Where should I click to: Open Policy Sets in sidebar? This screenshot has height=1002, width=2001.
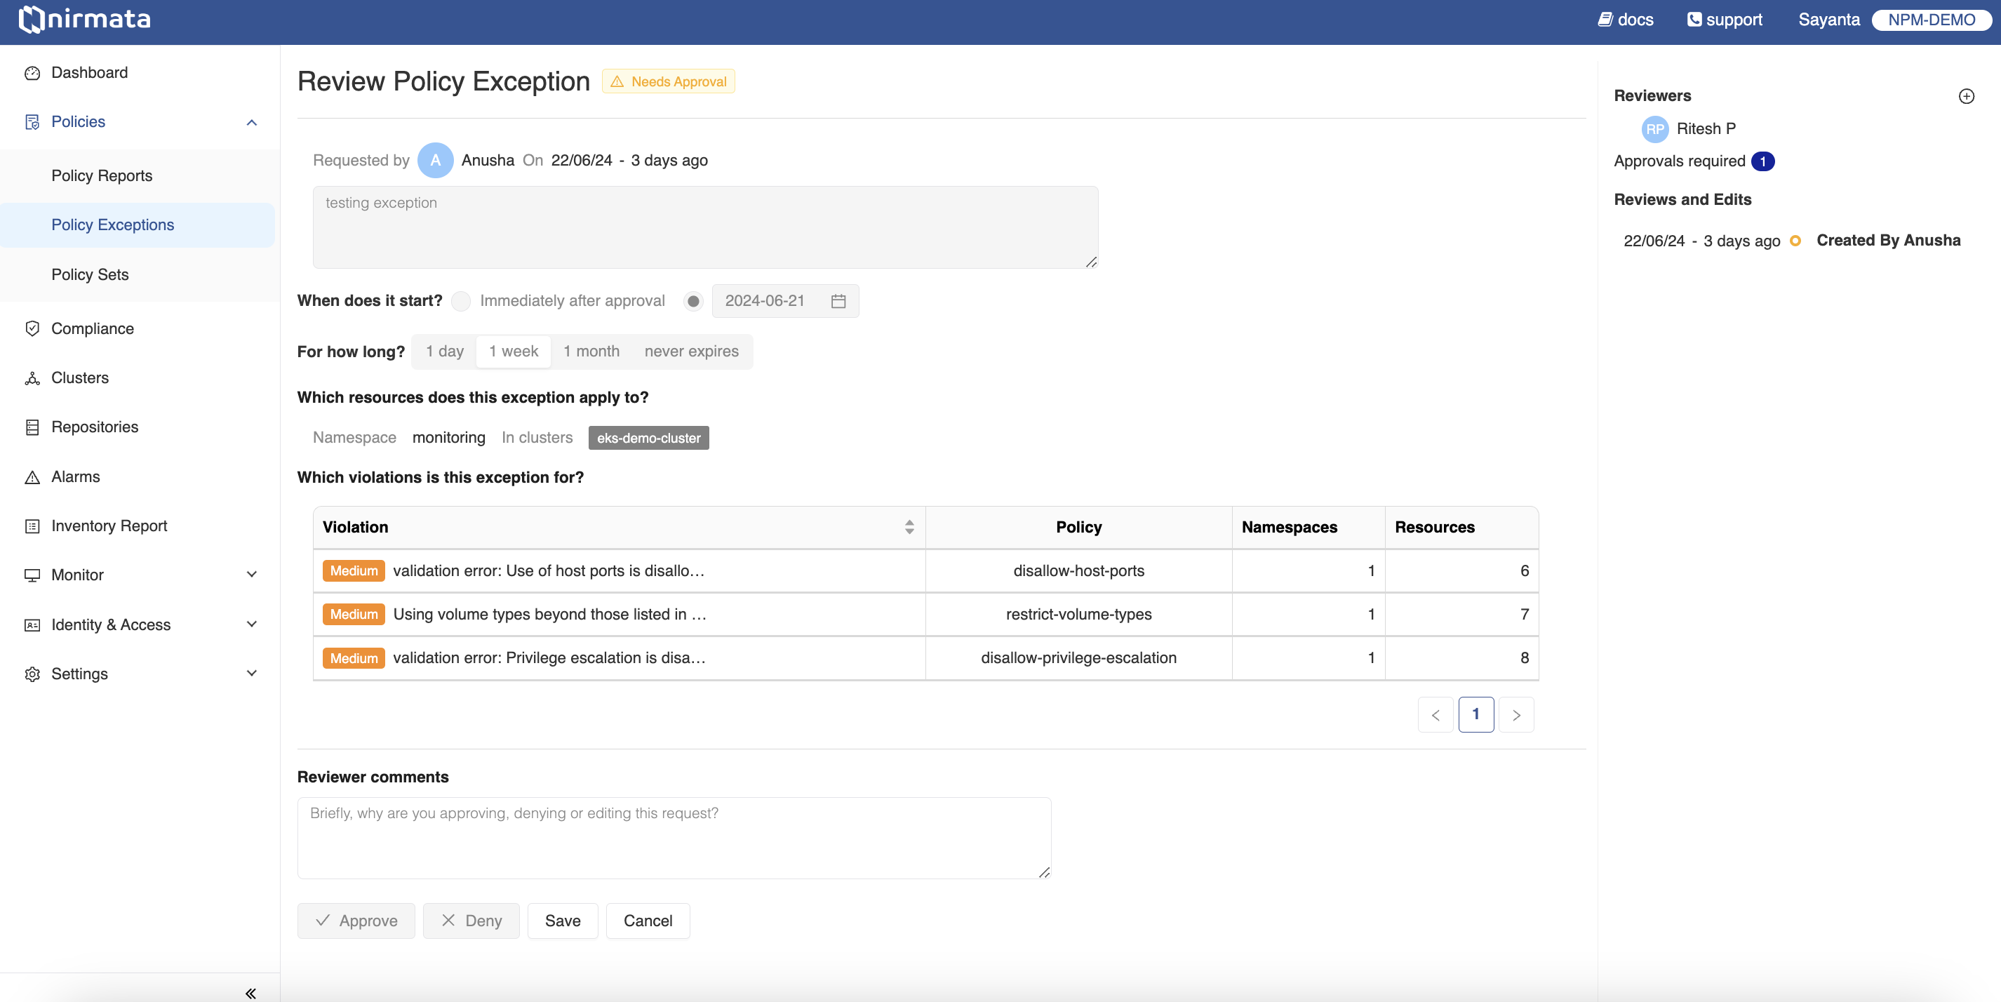[90, 275]
